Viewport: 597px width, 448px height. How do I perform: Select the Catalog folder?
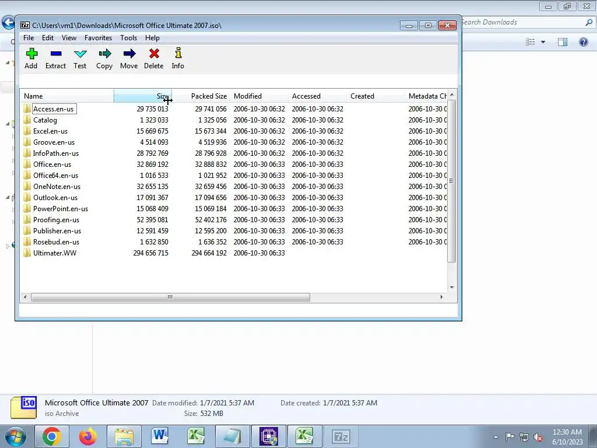coord(45,120)
